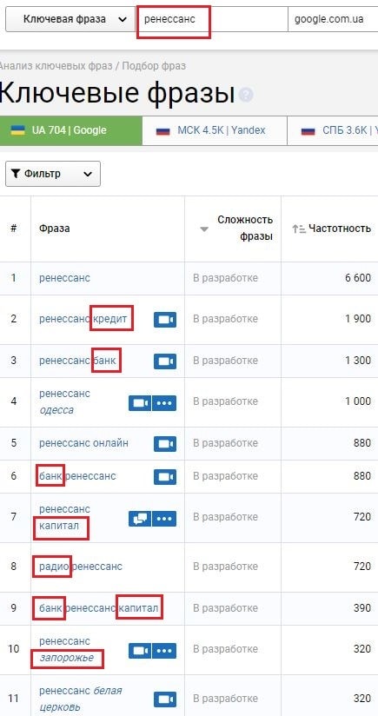Switch to МСК 4.5K Yandex tab
The width and height of the screenshot is (378, 716).
click(215, 130)
